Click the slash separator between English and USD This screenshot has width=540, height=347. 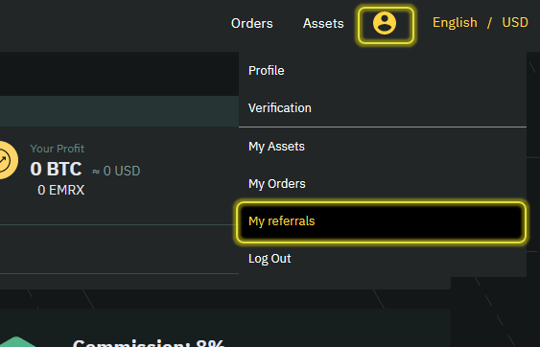click(489, 23)
